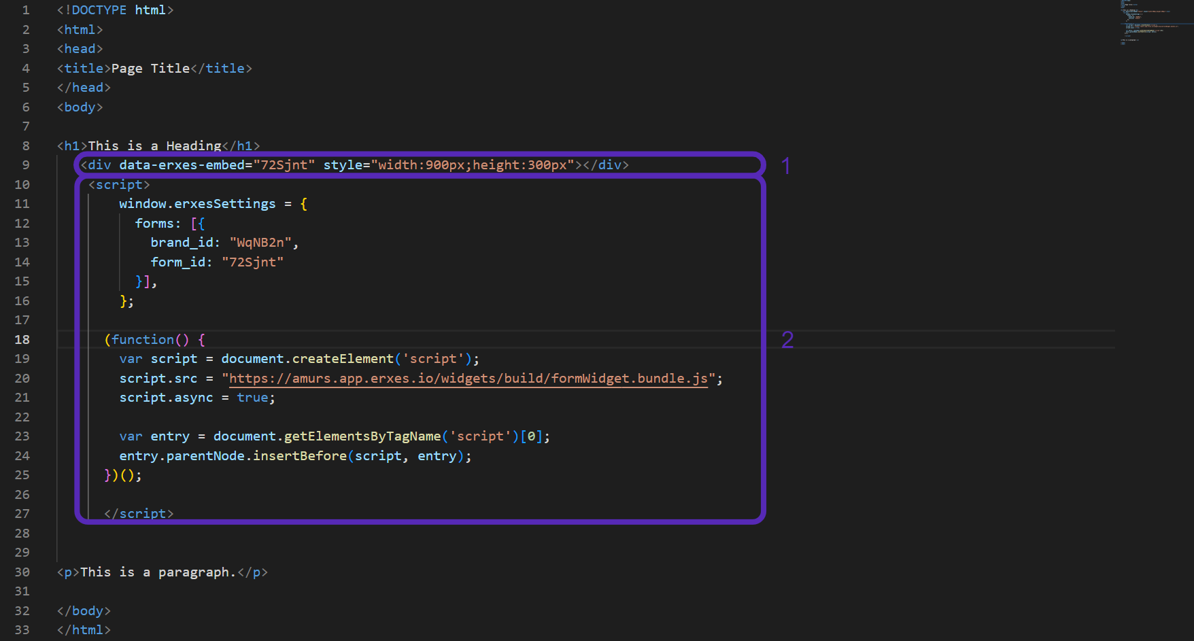Click the "This is a paragraph." text

point(158,572)
